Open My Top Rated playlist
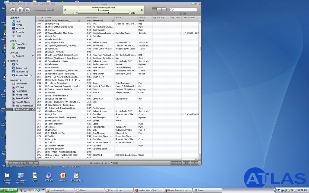 pos(22,95)
